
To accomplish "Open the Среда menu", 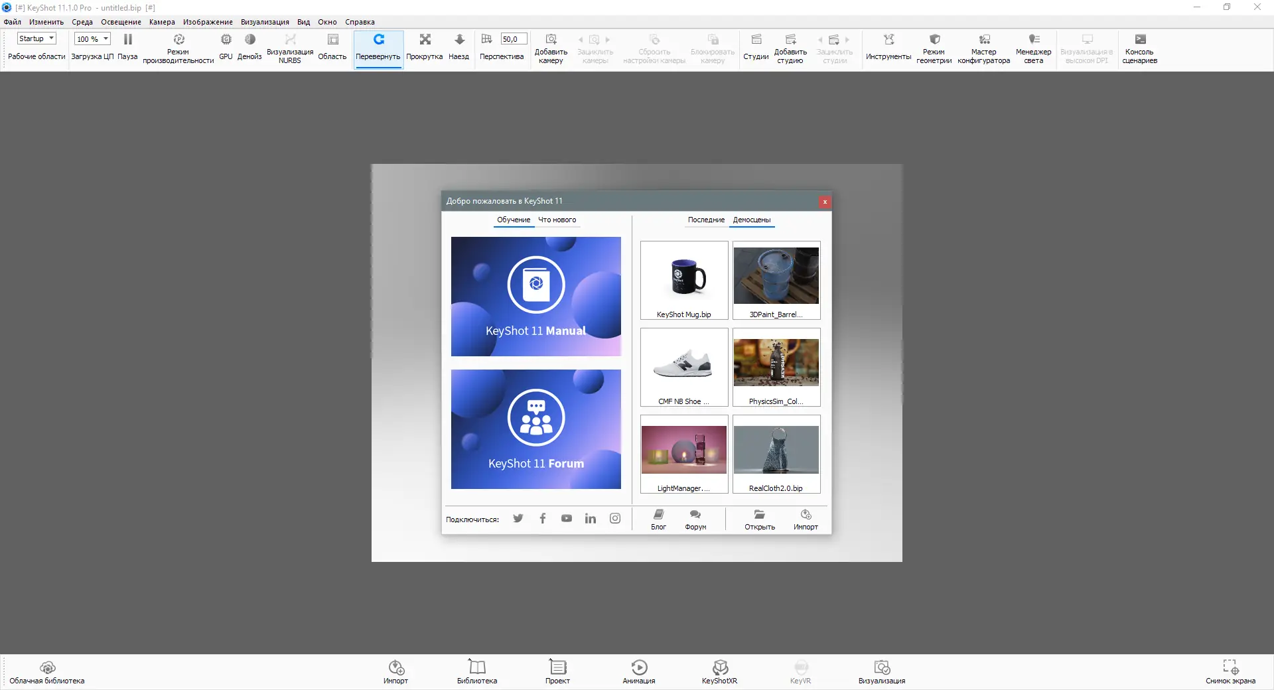I will pyautogui.click(x=82, y=22).
